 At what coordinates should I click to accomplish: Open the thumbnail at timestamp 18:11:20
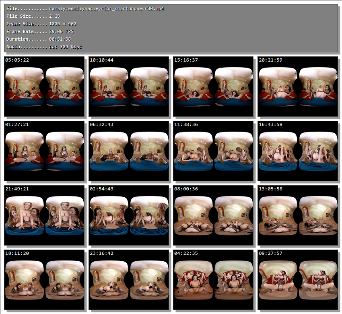pos(44,280)
